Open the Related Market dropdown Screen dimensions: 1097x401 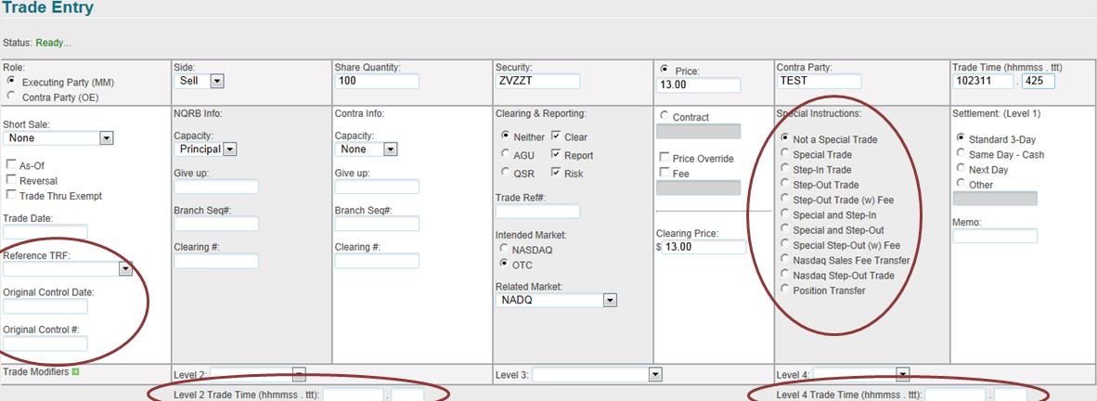[x=609, y=301]
